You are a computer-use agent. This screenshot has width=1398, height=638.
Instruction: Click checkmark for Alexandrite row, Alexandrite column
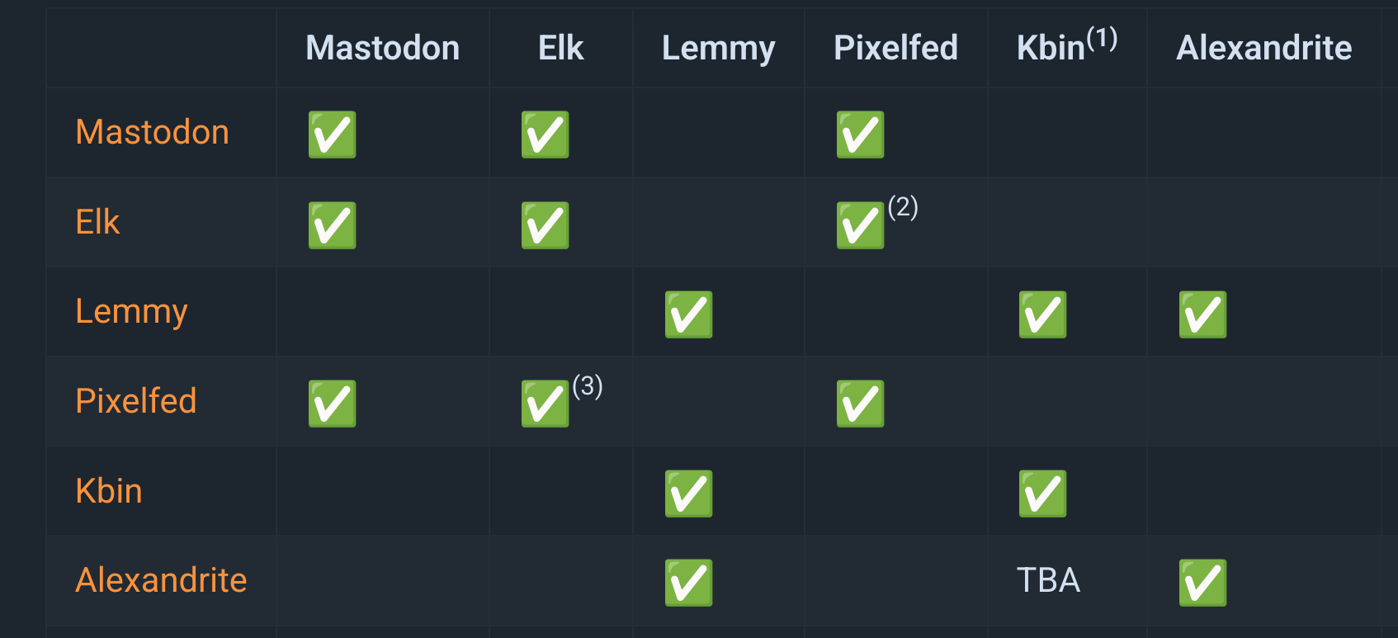pyautogui.click(x=1203, y=583)
